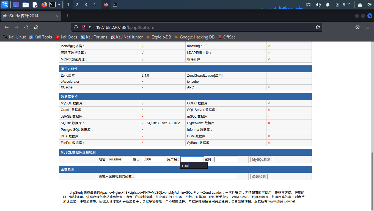Switch to workspace 1
The image size is (374, 211).
coord(68,4)
